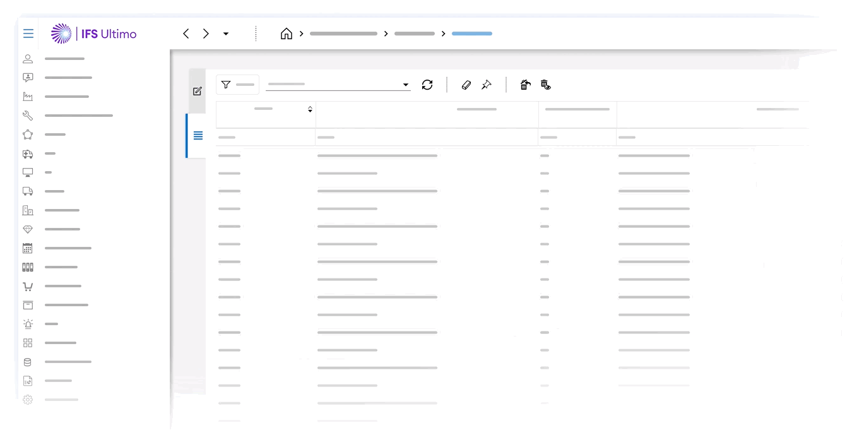Click the first column filter field
The width and height of the screenshot is (852, 442).
point(266,137)
